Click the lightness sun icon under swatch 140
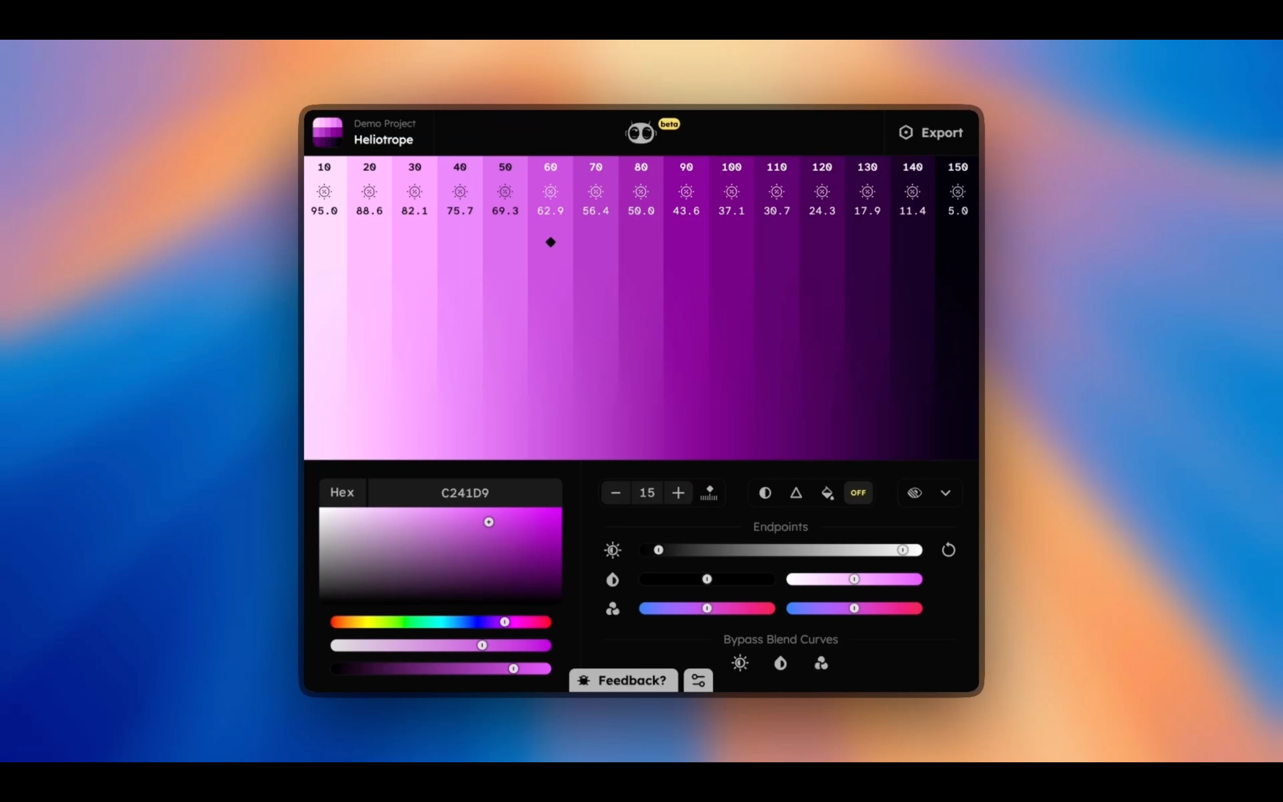 (912, 191)
